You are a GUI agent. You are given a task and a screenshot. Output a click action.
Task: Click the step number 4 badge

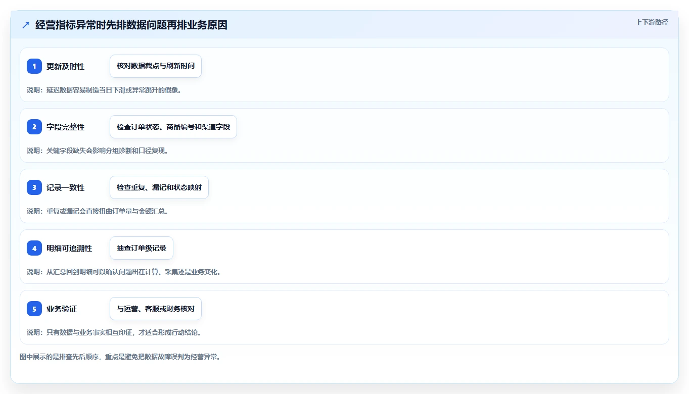(34, 248)
